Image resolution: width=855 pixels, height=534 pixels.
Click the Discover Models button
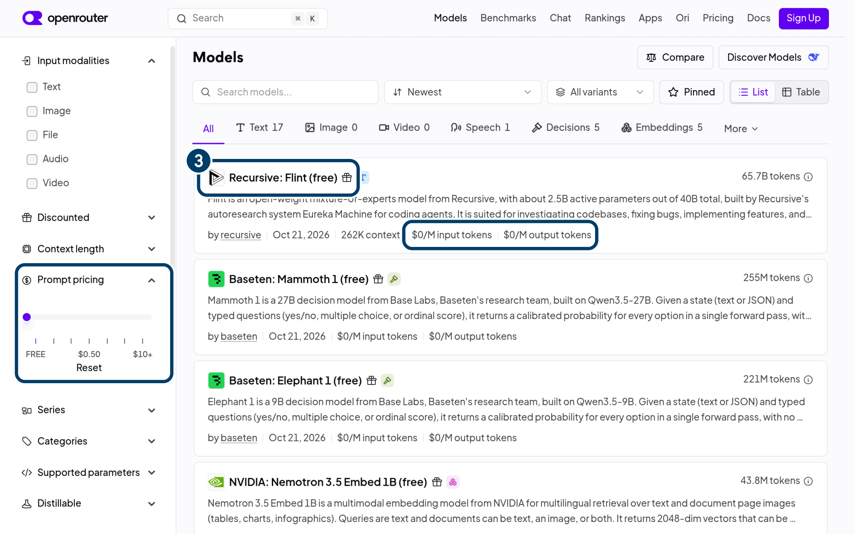coord(773,57)
